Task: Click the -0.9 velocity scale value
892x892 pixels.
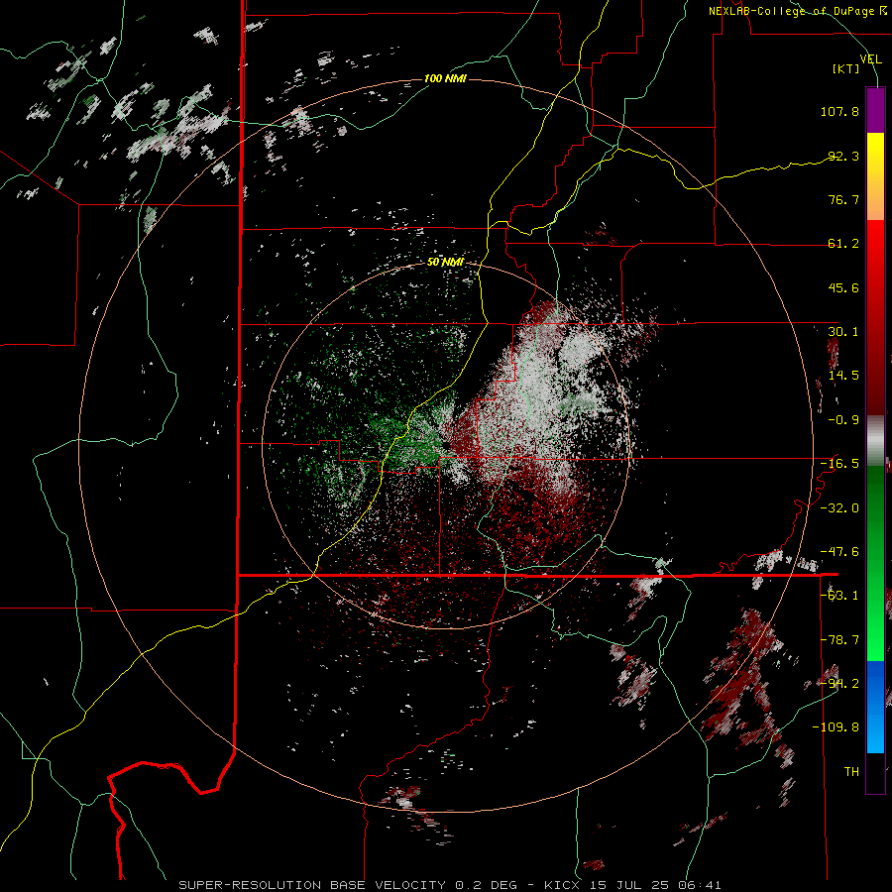Action: pyautogui.click(x=843, y=420)
